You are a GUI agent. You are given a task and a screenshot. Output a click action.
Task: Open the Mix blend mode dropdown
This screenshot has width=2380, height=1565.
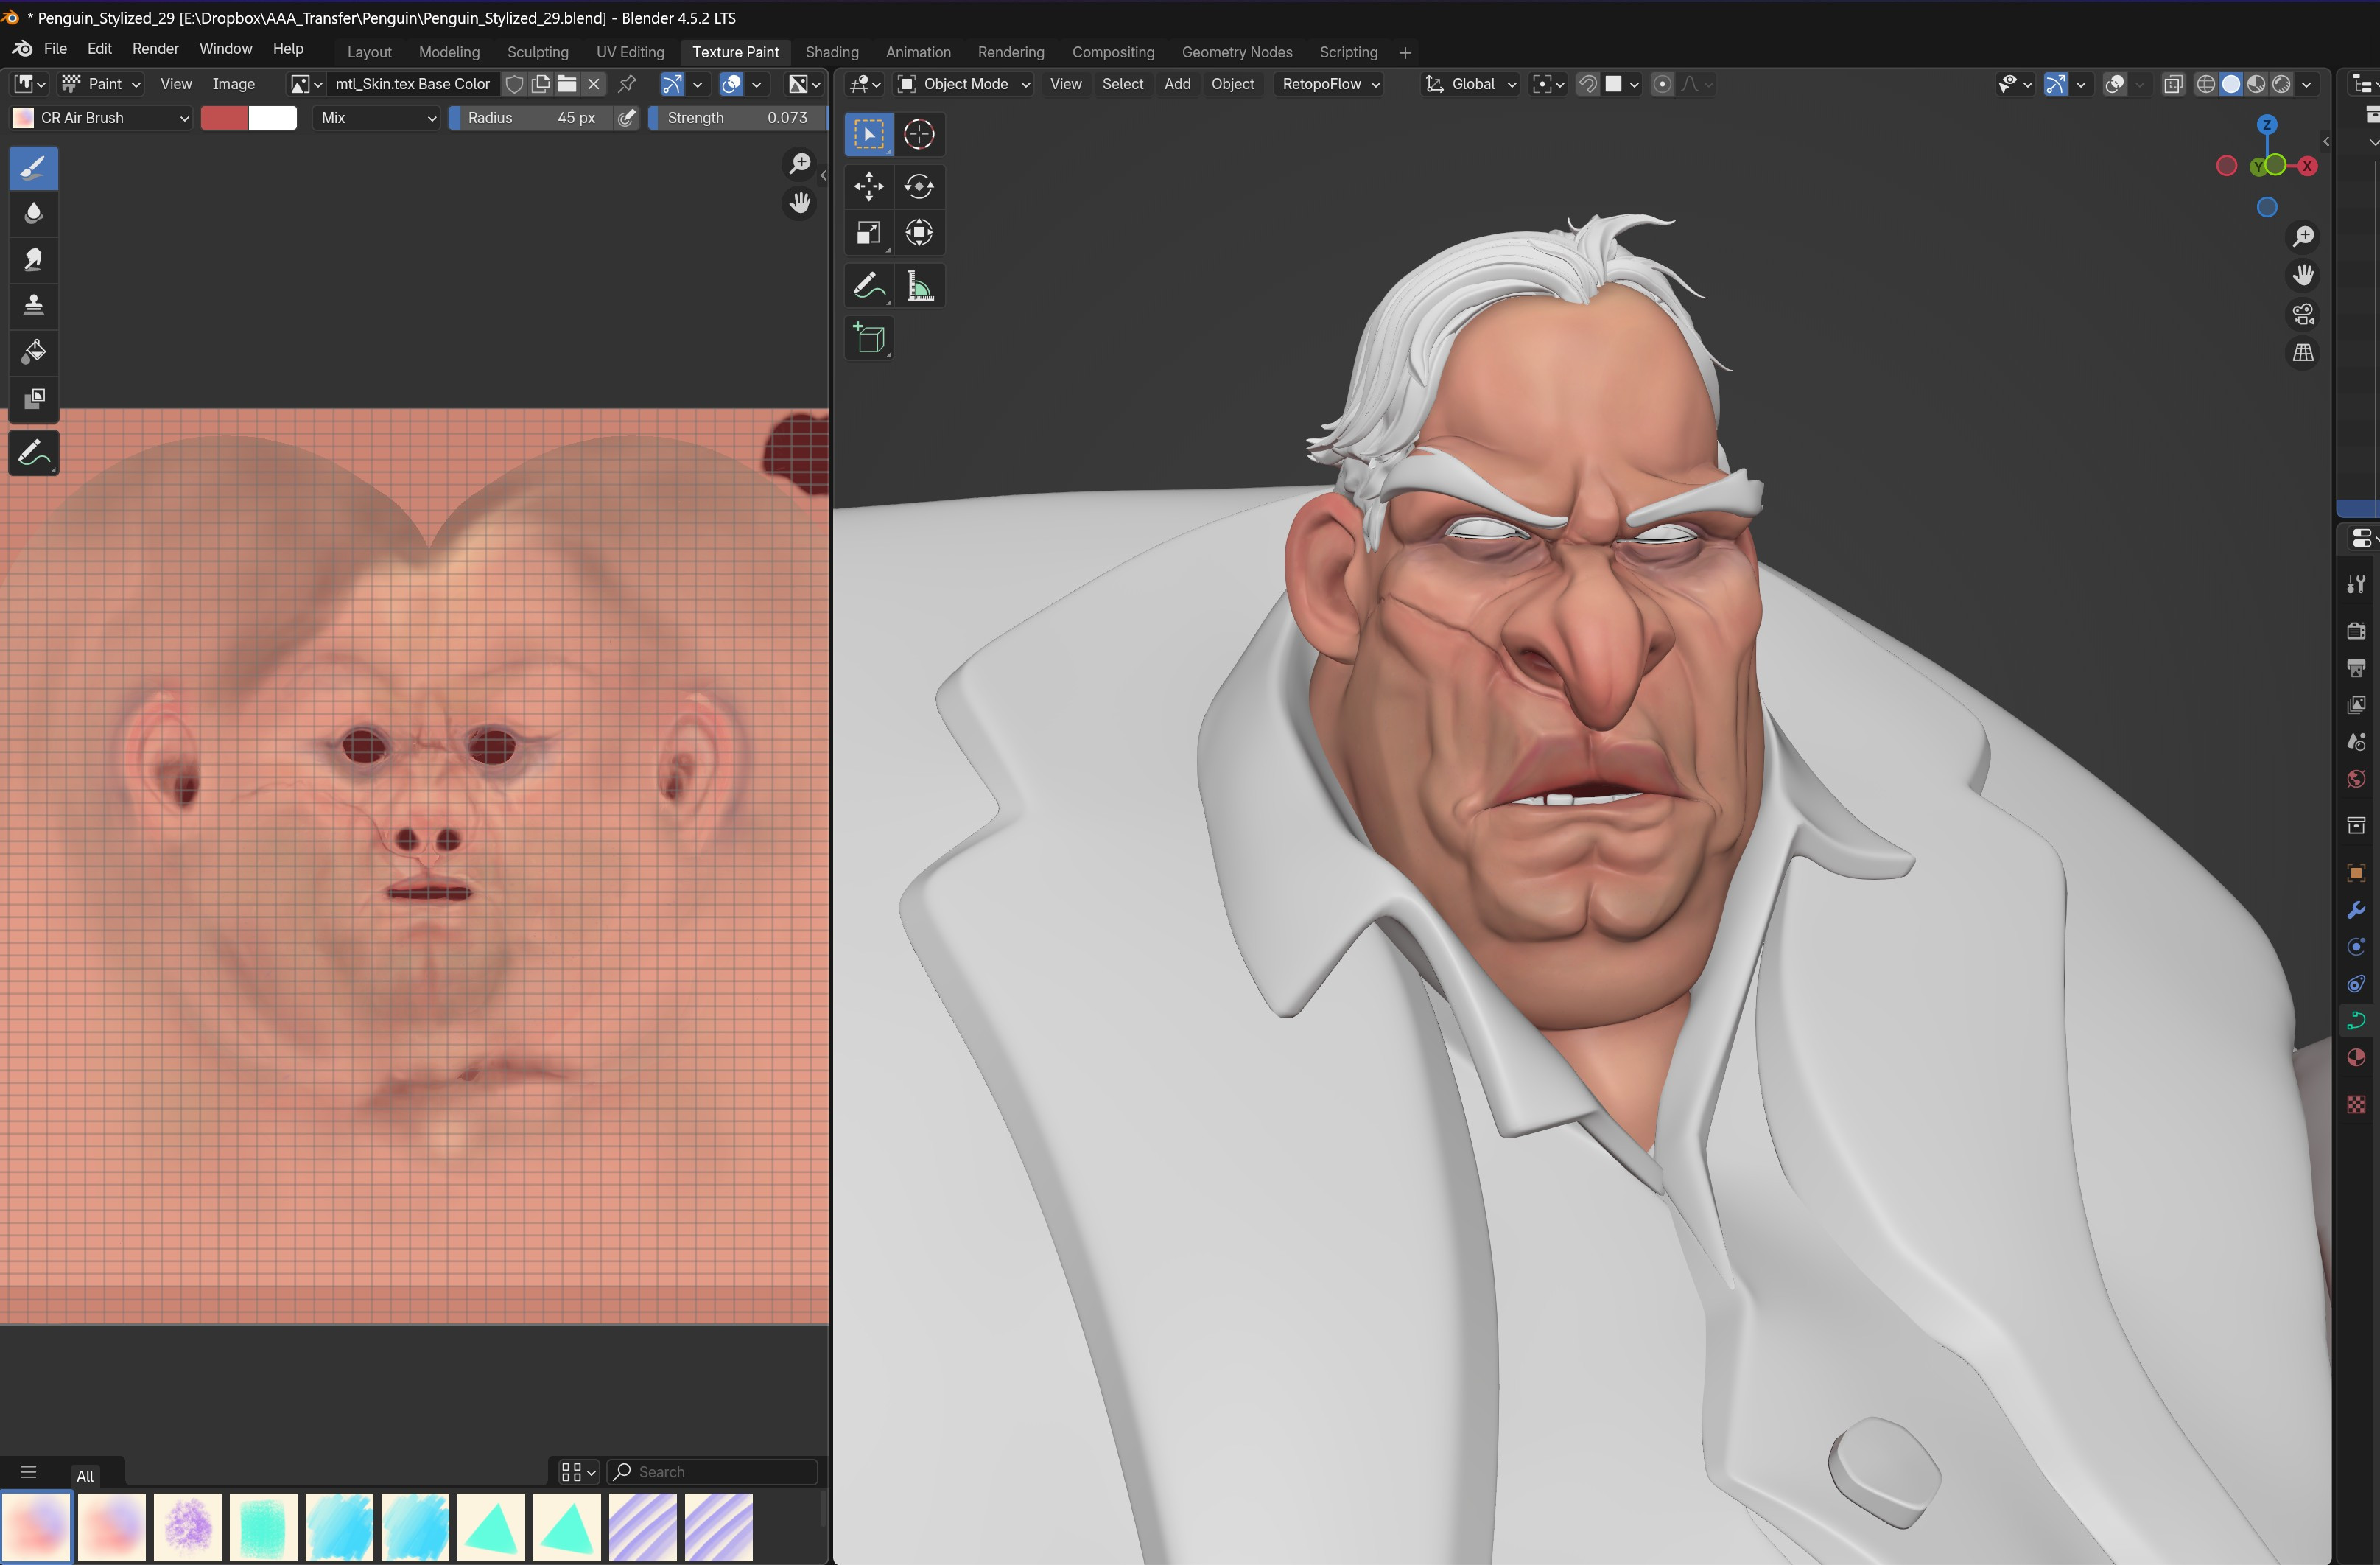tap(375, 117)
